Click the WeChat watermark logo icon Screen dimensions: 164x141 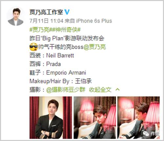tap(146, 133)
